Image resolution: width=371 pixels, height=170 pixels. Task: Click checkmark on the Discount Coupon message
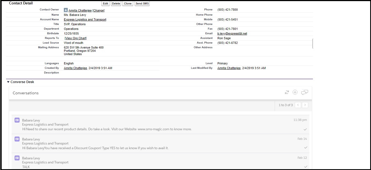coord(305,148)
